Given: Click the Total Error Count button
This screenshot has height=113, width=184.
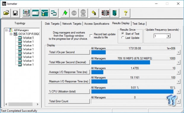Looking at the screenshot, I should (69, 101).
